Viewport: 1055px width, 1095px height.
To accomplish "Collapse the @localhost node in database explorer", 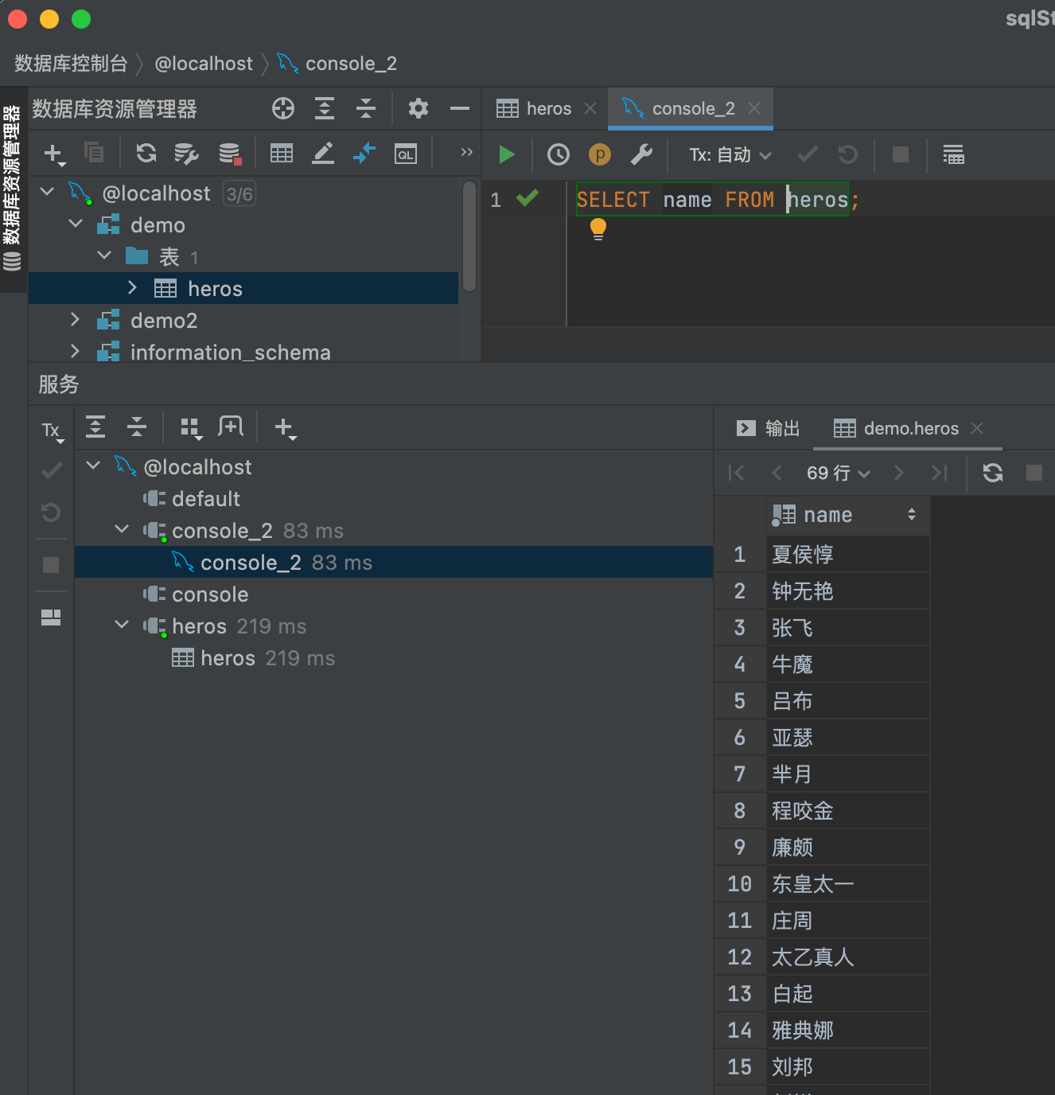I will [x=47, y=192].
